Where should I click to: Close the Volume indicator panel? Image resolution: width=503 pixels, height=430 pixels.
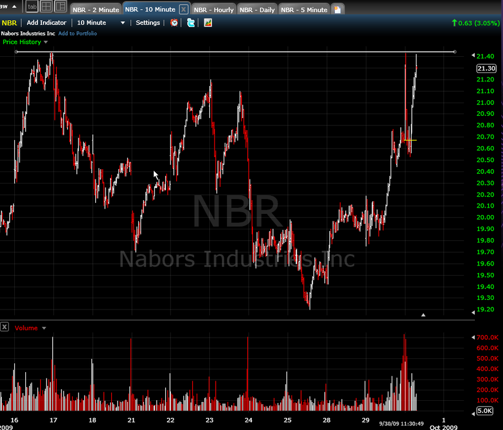[5, 327]
